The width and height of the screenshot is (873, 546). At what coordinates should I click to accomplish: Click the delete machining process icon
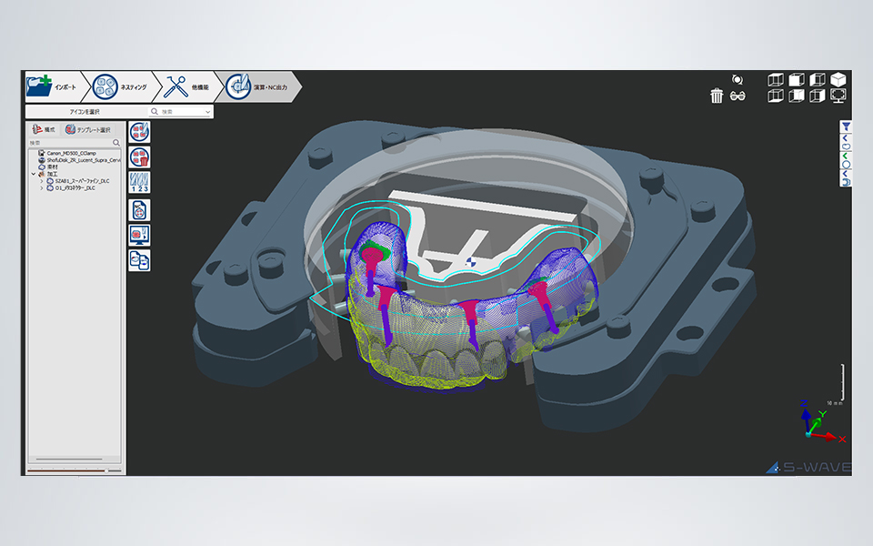(139, 157)
